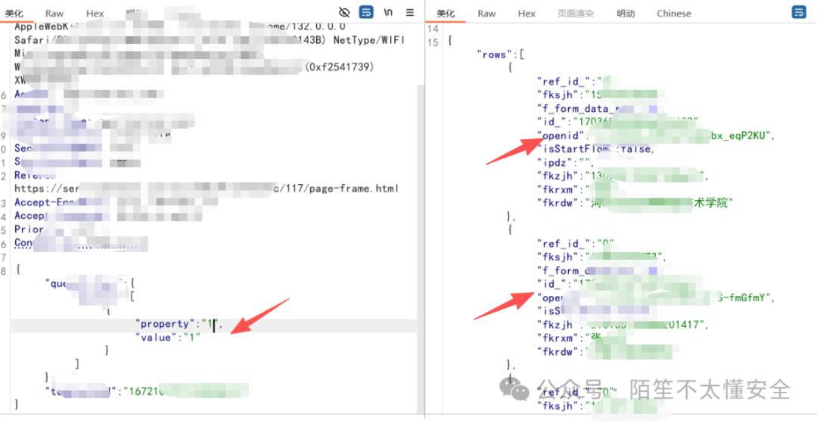Click the "ref_id_":"0" line in second row

coord(576,244)
